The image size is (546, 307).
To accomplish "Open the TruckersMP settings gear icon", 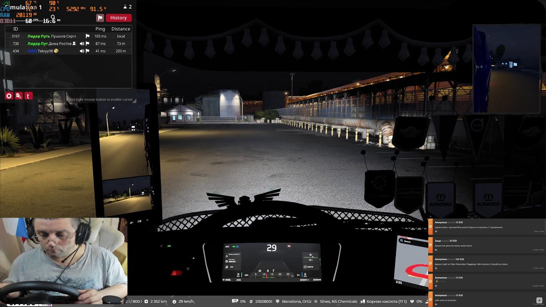I will tap(9, 96).
